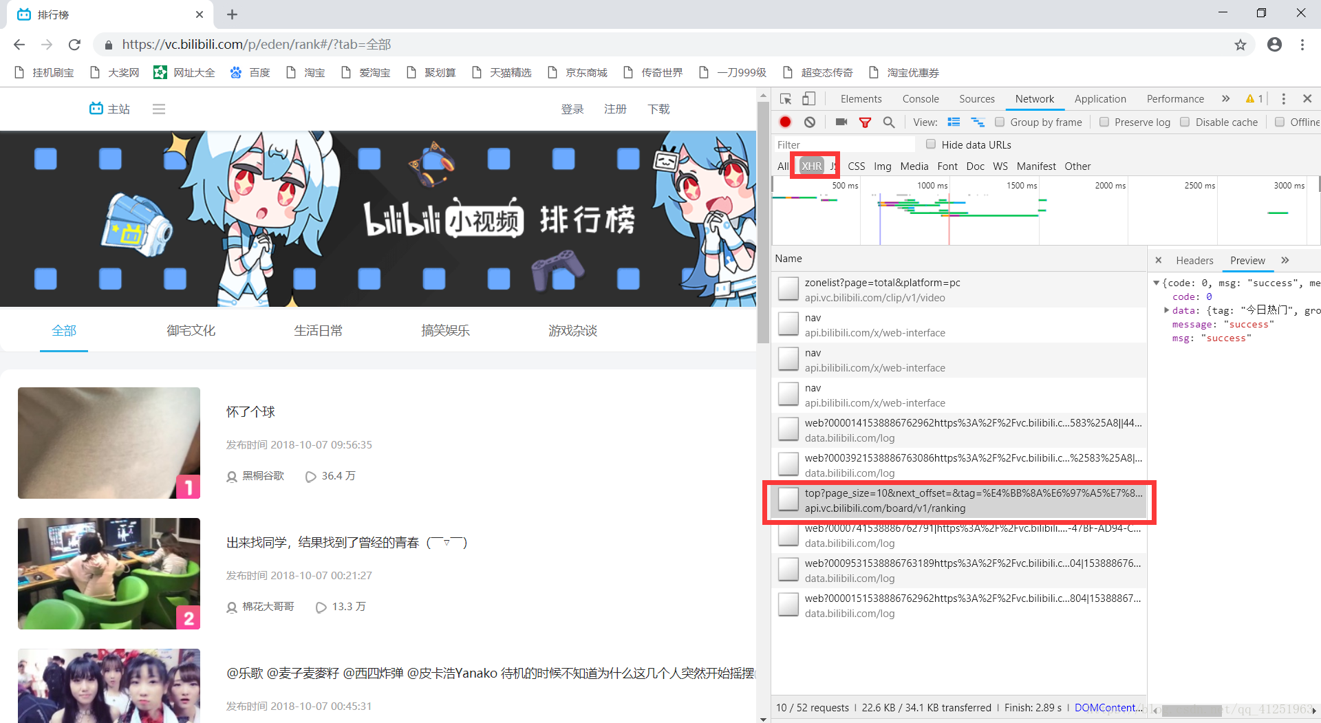Viewport: 1321px width, 723px height.
Task: Toggle the device toolbar icon
Action: click(808, 99)
